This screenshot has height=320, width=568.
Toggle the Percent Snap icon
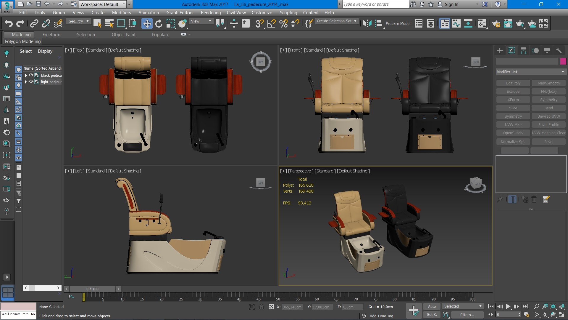[x=283, y=23]
